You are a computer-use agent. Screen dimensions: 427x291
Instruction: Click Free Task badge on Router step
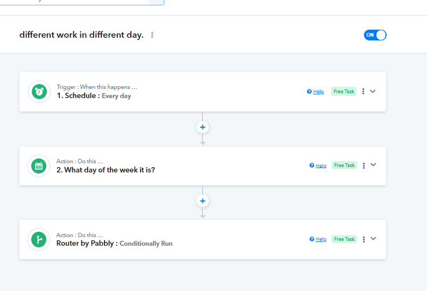pos(344,239)
